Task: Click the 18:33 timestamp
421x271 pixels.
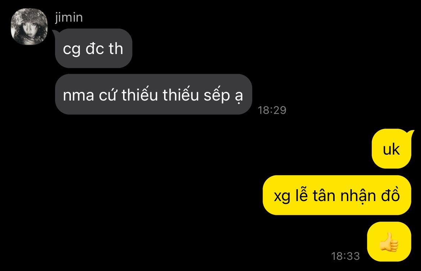Action: [345, 256]
